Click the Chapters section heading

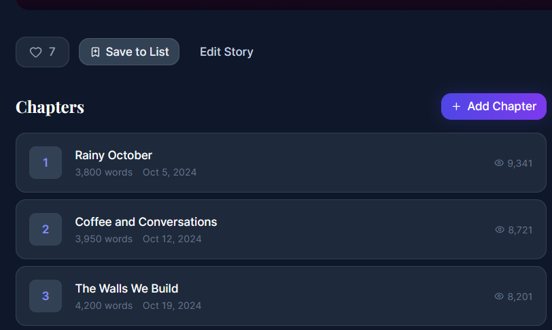50,107
